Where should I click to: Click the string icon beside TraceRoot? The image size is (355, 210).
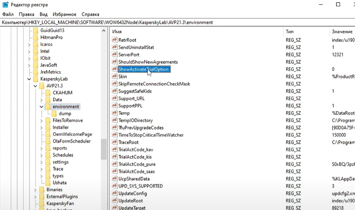115,142
